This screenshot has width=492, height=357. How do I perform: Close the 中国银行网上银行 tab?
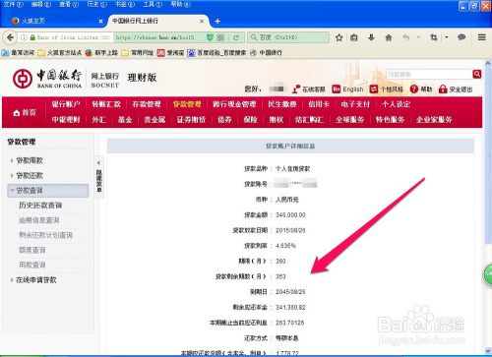(202, 22)
